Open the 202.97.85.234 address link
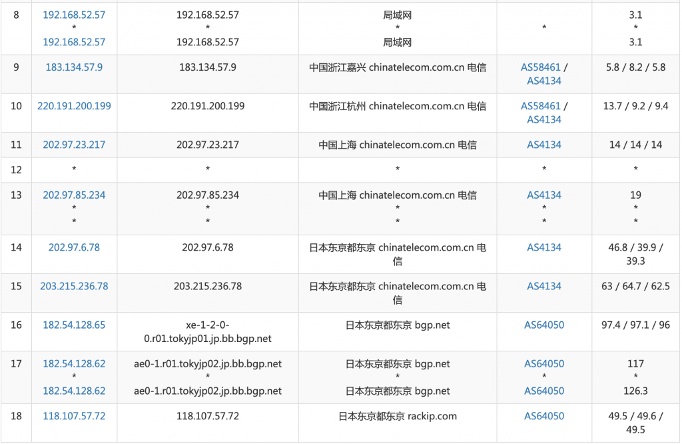 tap(74, 195)
